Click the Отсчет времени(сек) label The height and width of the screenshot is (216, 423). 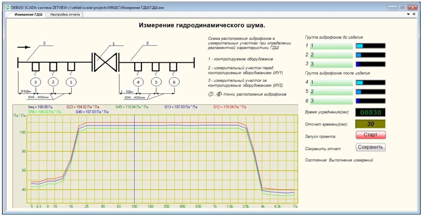pos(326,124)
